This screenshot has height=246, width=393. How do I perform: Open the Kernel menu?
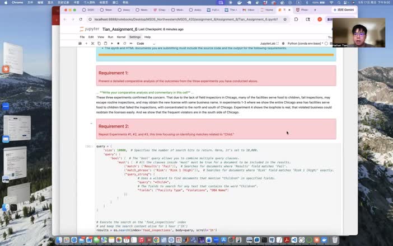pos(121,37)
